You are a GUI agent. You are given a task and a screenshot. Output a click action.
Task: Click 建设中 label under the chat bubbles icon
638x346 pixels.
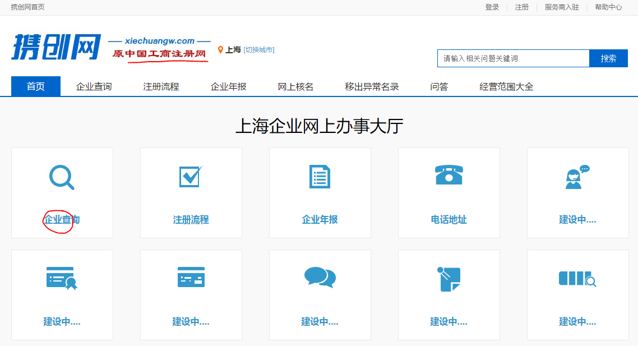[320, 321]
